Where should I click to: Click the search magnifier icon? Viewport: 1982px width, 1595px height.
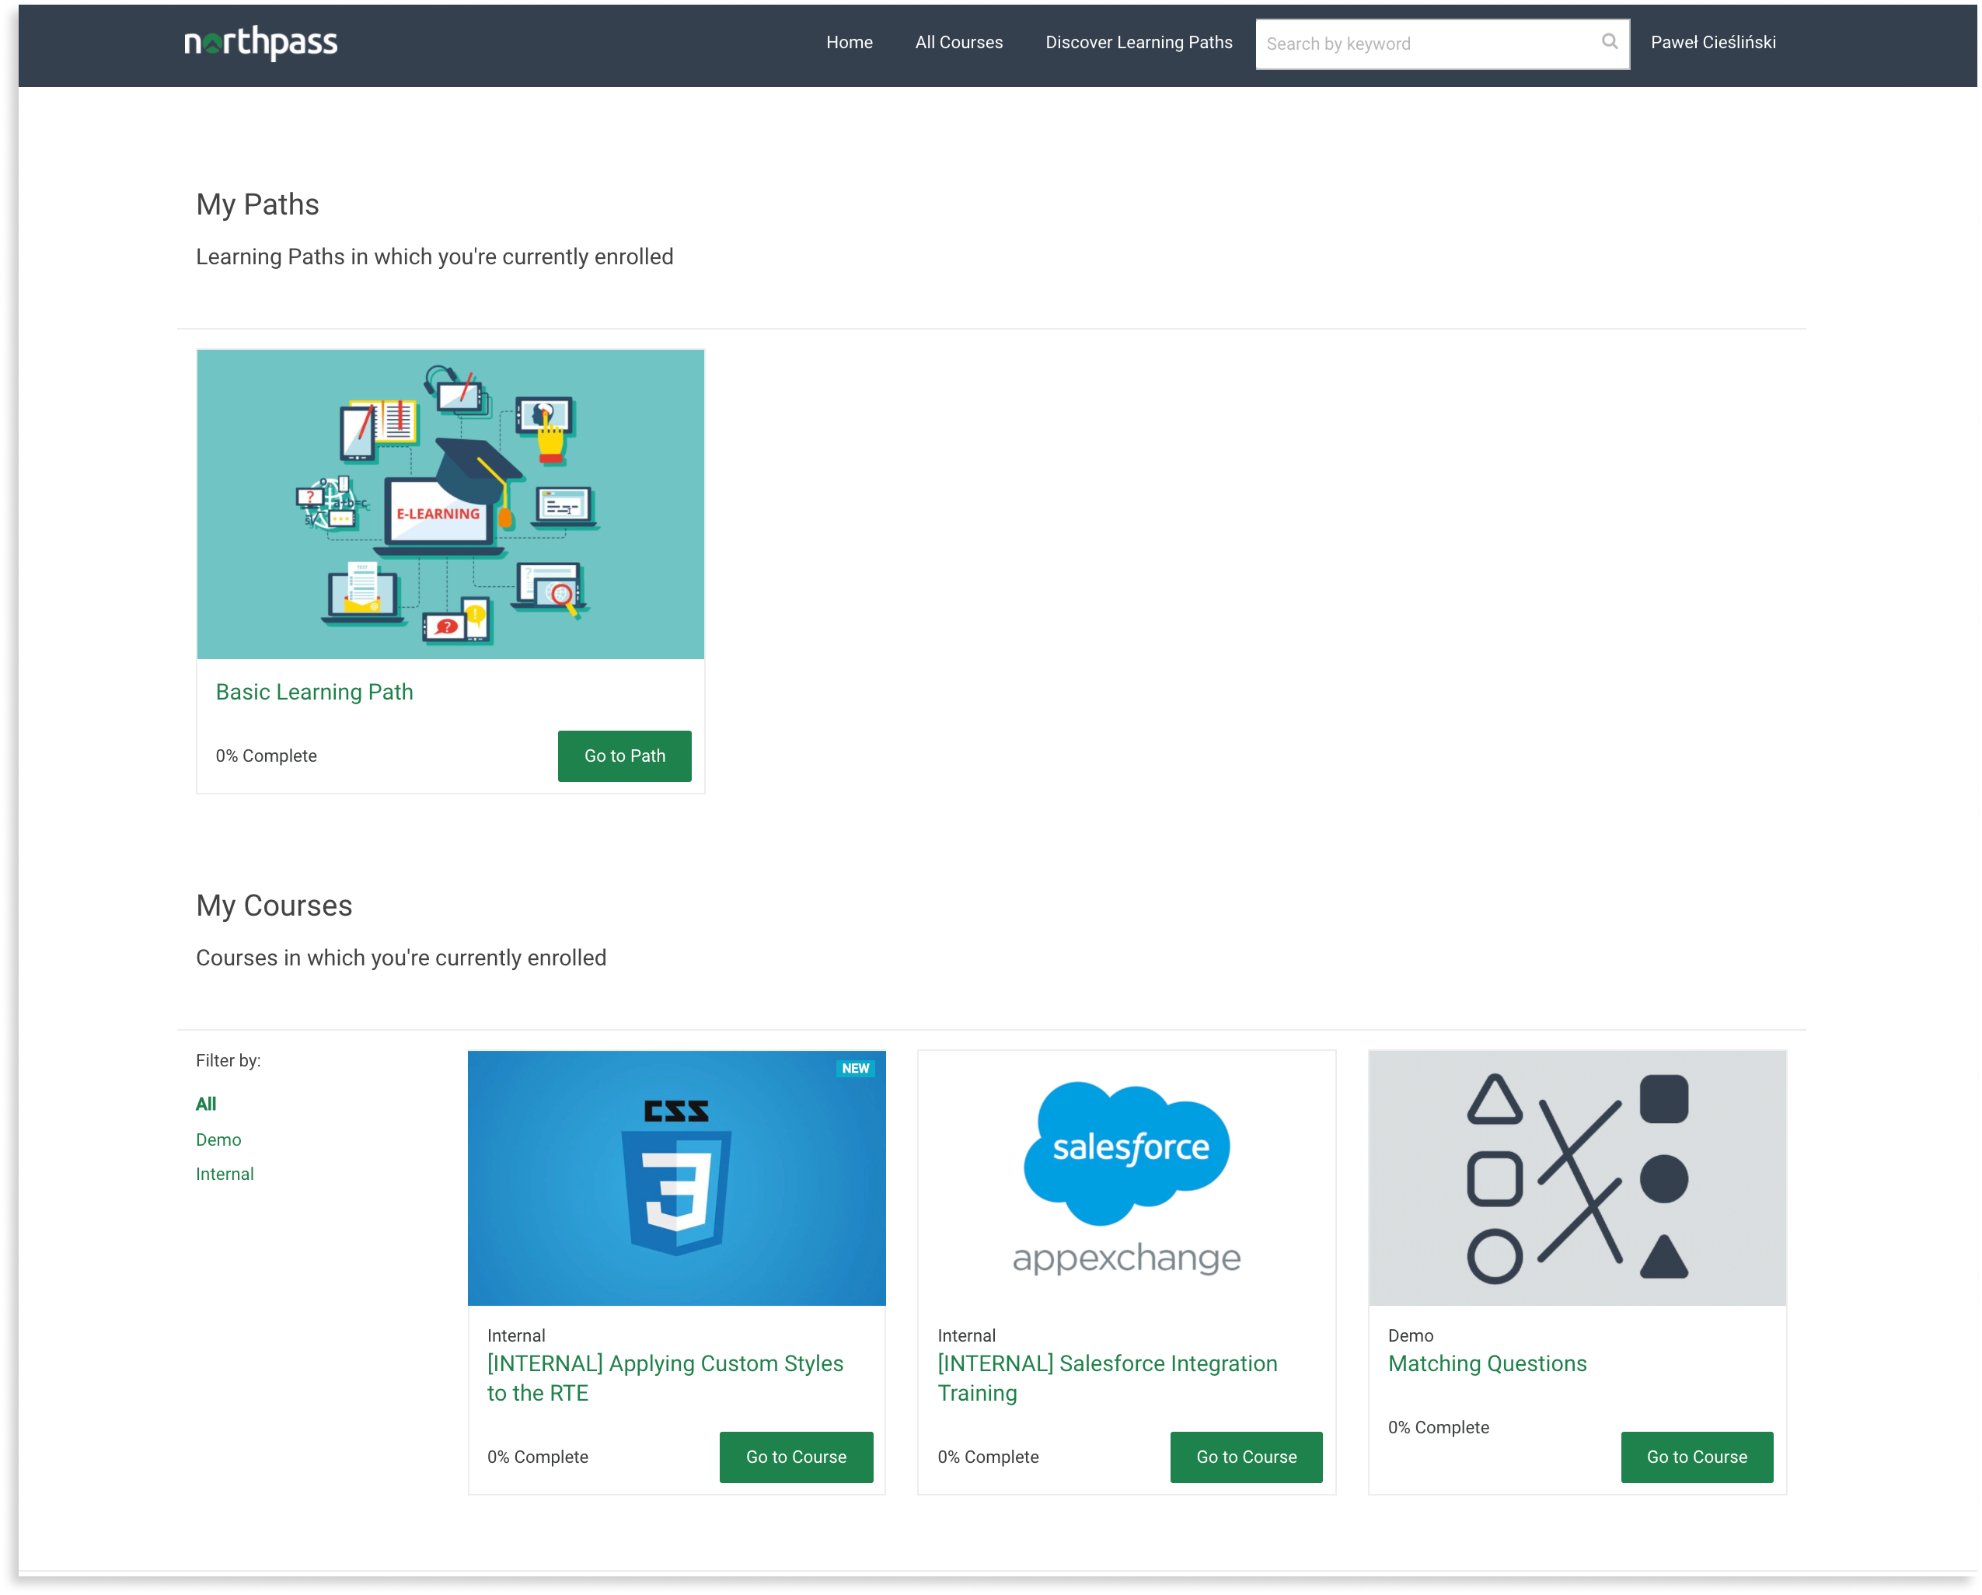(1609, 41)
